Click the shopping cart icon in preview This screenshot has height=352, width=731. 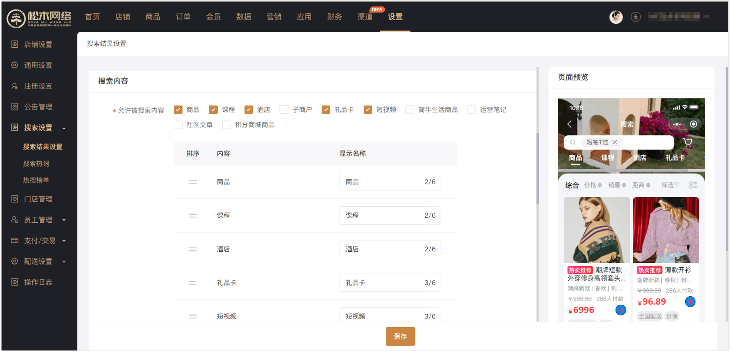pos(687,143)
